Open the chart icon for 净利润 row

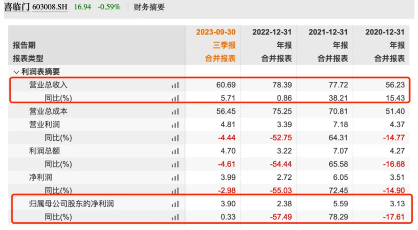(175, 177)
